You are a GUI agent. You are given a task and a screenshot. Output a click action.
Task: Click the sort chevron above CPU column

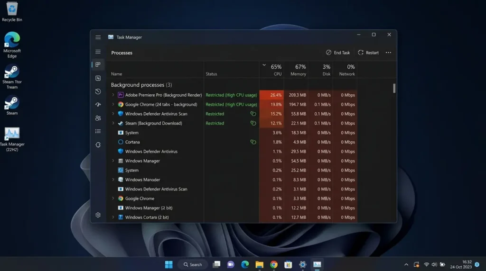point(264,65)
